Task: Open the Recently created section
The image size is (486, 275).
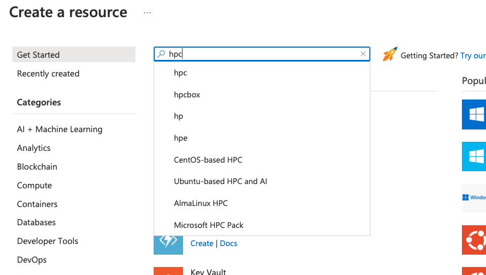Action: click(x=48, y=74)
